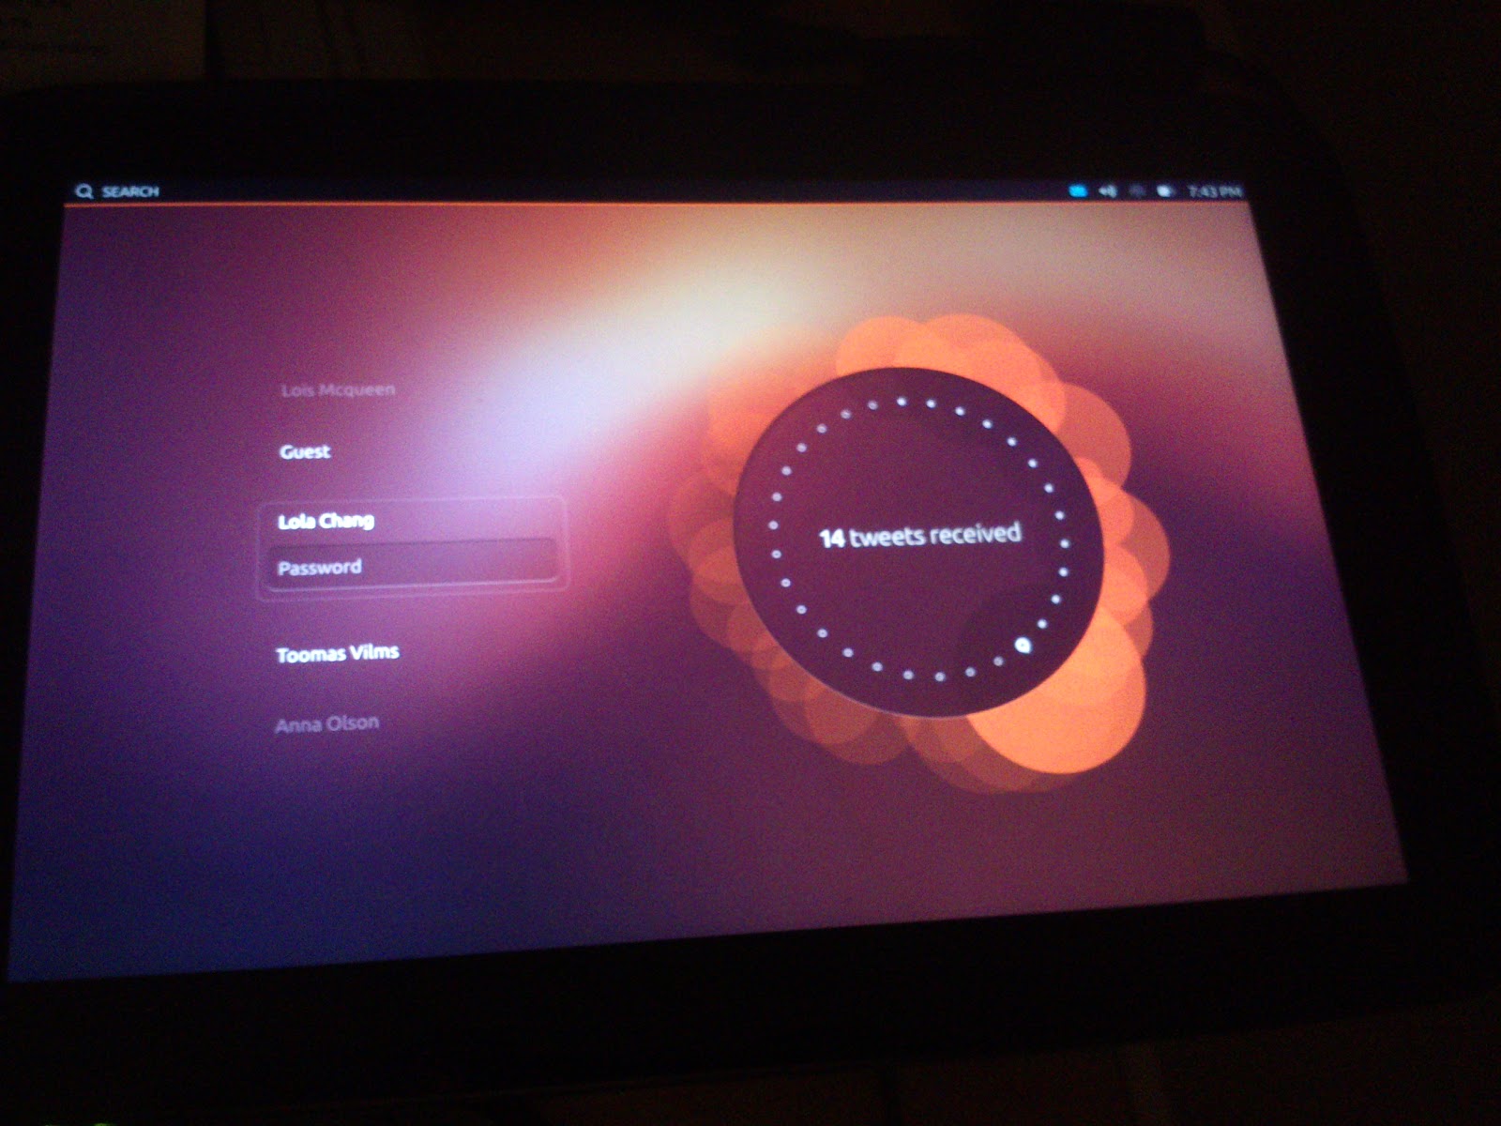
Task: Click the Password input field
Action: pos(411,566)
